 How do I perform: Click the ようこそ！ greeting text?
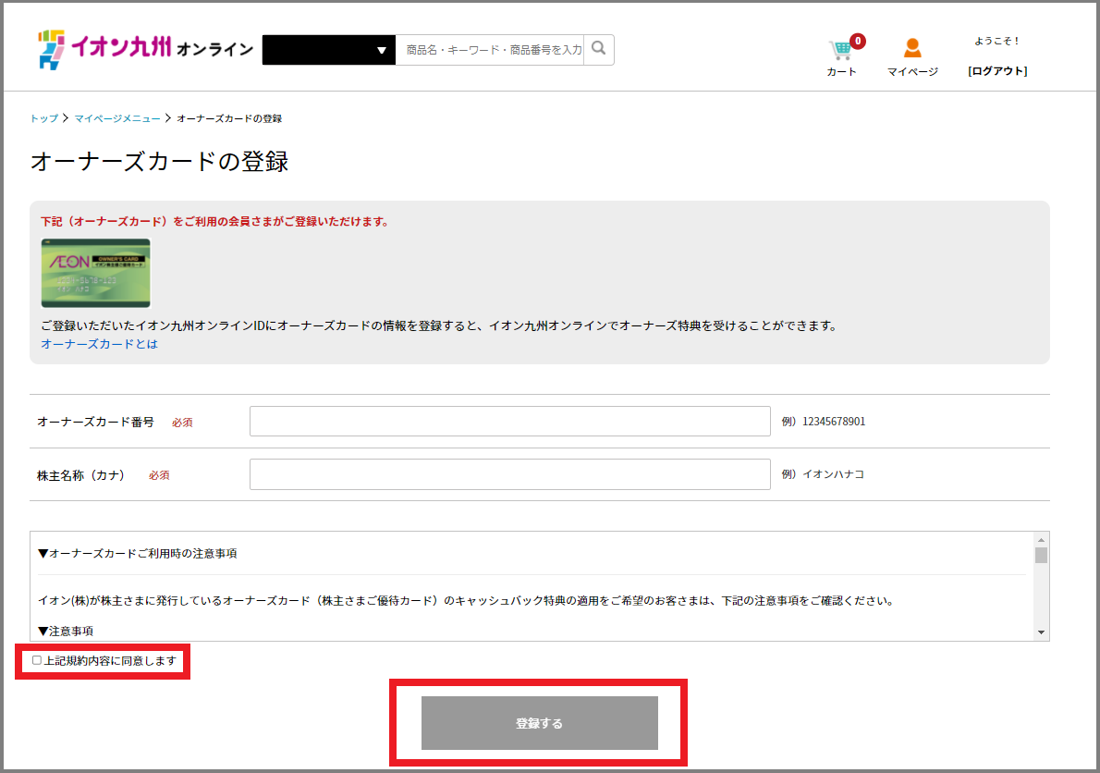pos(996,41)
